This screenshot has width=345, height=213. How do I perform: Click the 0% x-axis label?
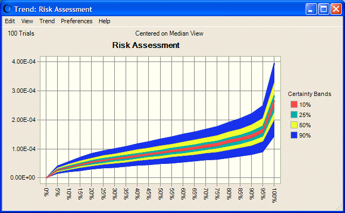tap(46, 191)
